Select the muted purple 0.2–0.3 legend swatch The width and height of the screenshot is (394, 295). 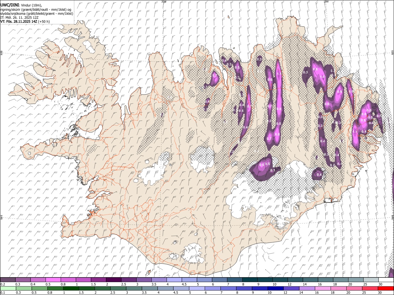(x=8, y=280)
